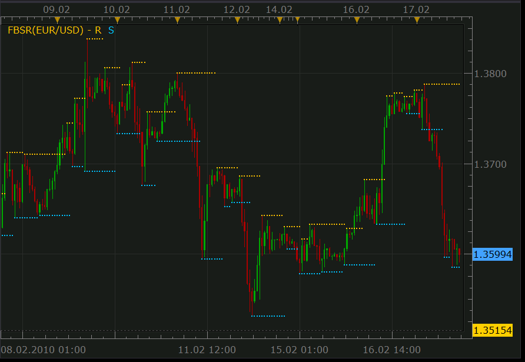Click the 09.02 date label at top
Viewport: 525px width, 362px height.
click(57, 9)
